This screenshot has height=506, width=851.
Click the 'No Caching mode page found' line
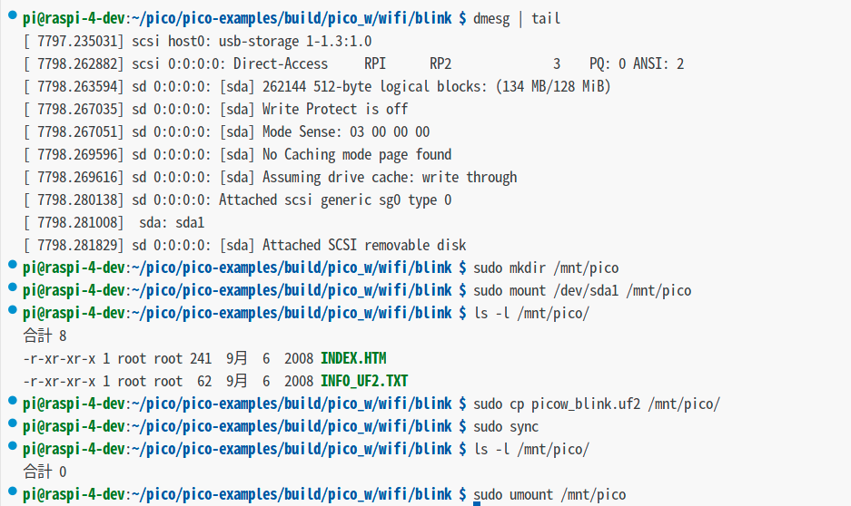(237, 155)
